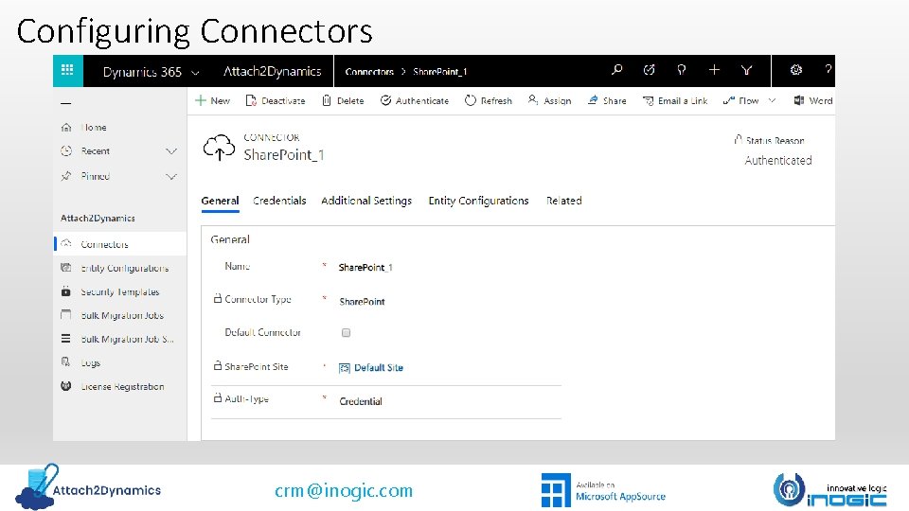The width and height of the screenshot is (909, 511).
Task: Expand the Recent section chevron
Action: (171, 151)
